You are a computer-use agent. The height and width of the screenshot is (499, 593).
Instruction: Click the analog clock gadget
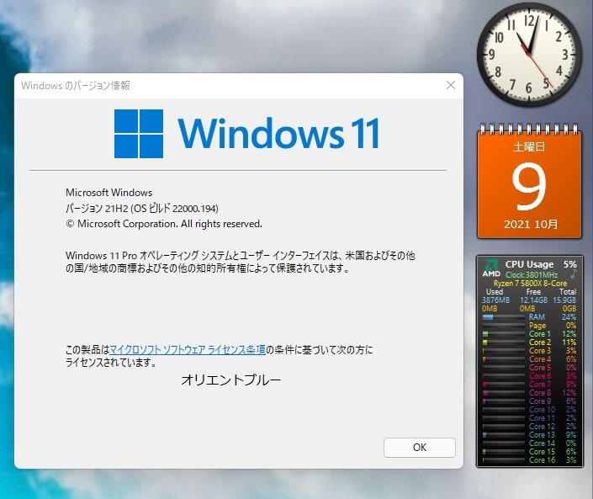pos(529,54)
